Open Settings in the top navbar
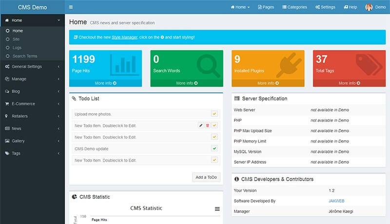Screen dimensions: 390x224 325,7
